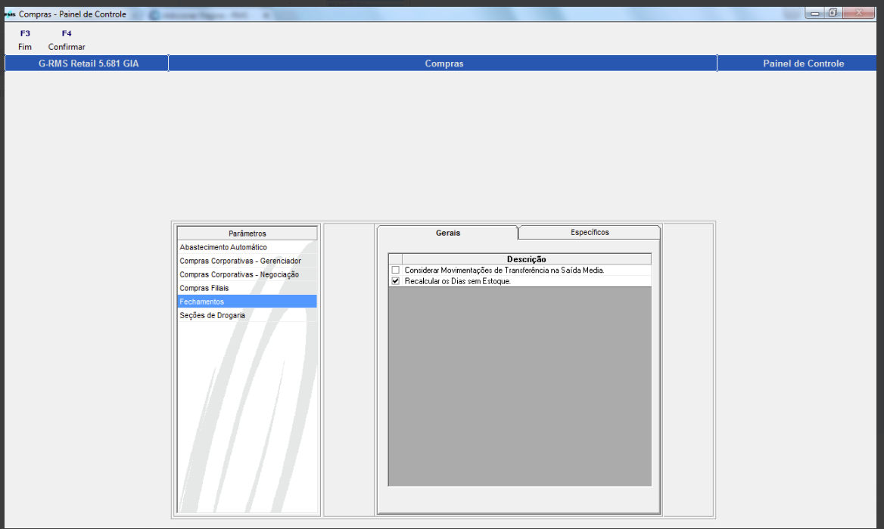Enable Considerar Movimentações de Transferência checkbox
Image resolution: width=884 pixels, height=529 pixels.
coord(396,270)
